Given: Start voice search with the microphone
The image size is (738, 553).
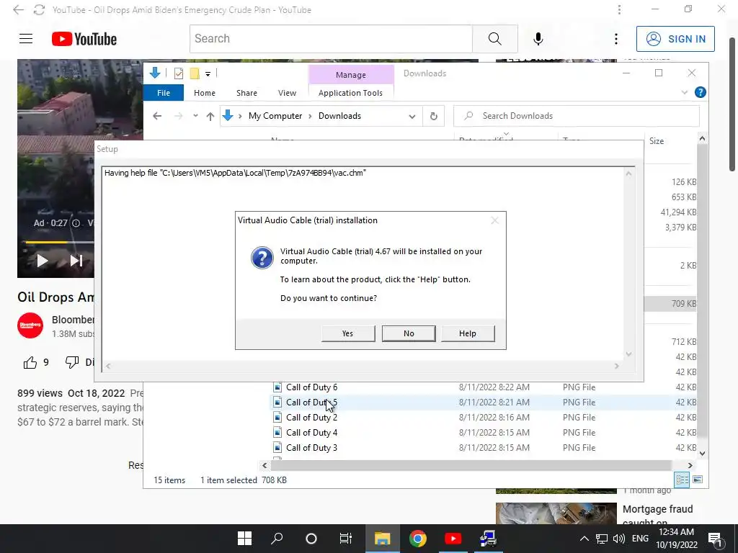Looking at the screenshot, I should tap(538, 39).
